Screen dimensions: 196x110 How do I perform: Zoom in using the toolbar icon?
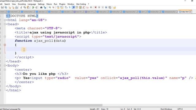point(50,7)
